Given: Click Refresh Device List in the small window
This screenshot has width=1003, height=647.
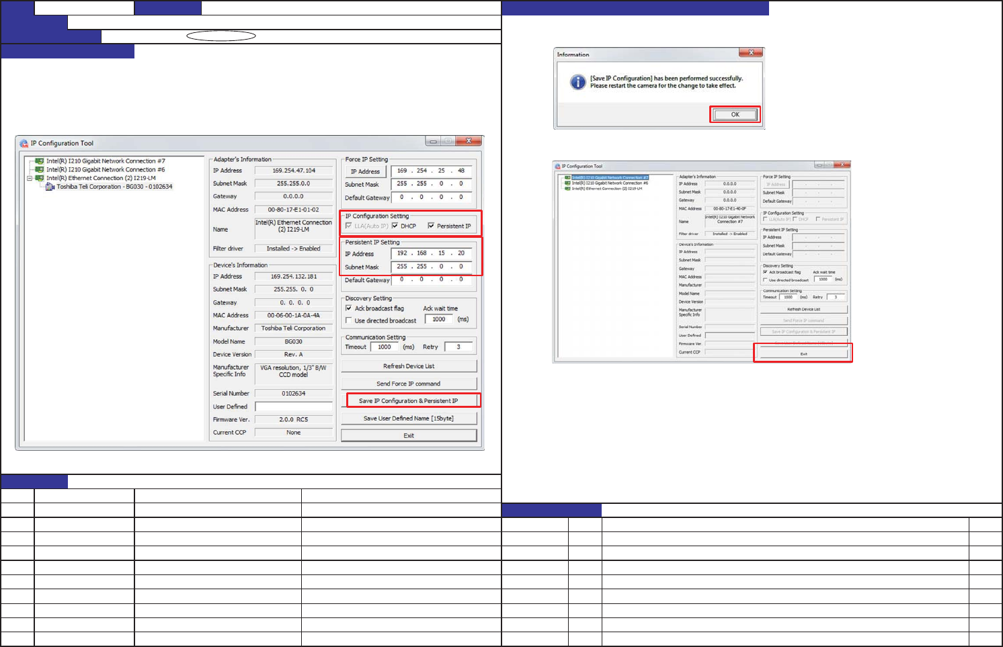Looking at the screenshot, I should tap(803, 309).
